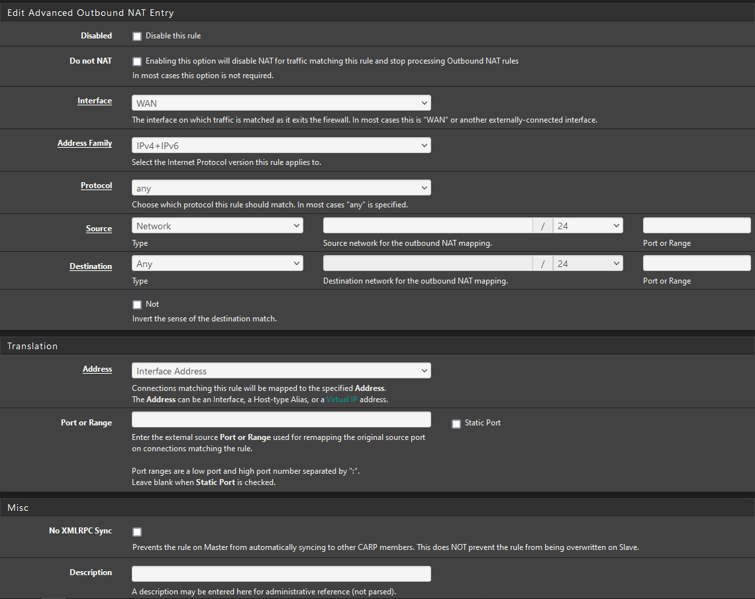This screenshot has width=755, height=599.
Task: Open the Protocol dropdown showing any
Action: point(281,188)
